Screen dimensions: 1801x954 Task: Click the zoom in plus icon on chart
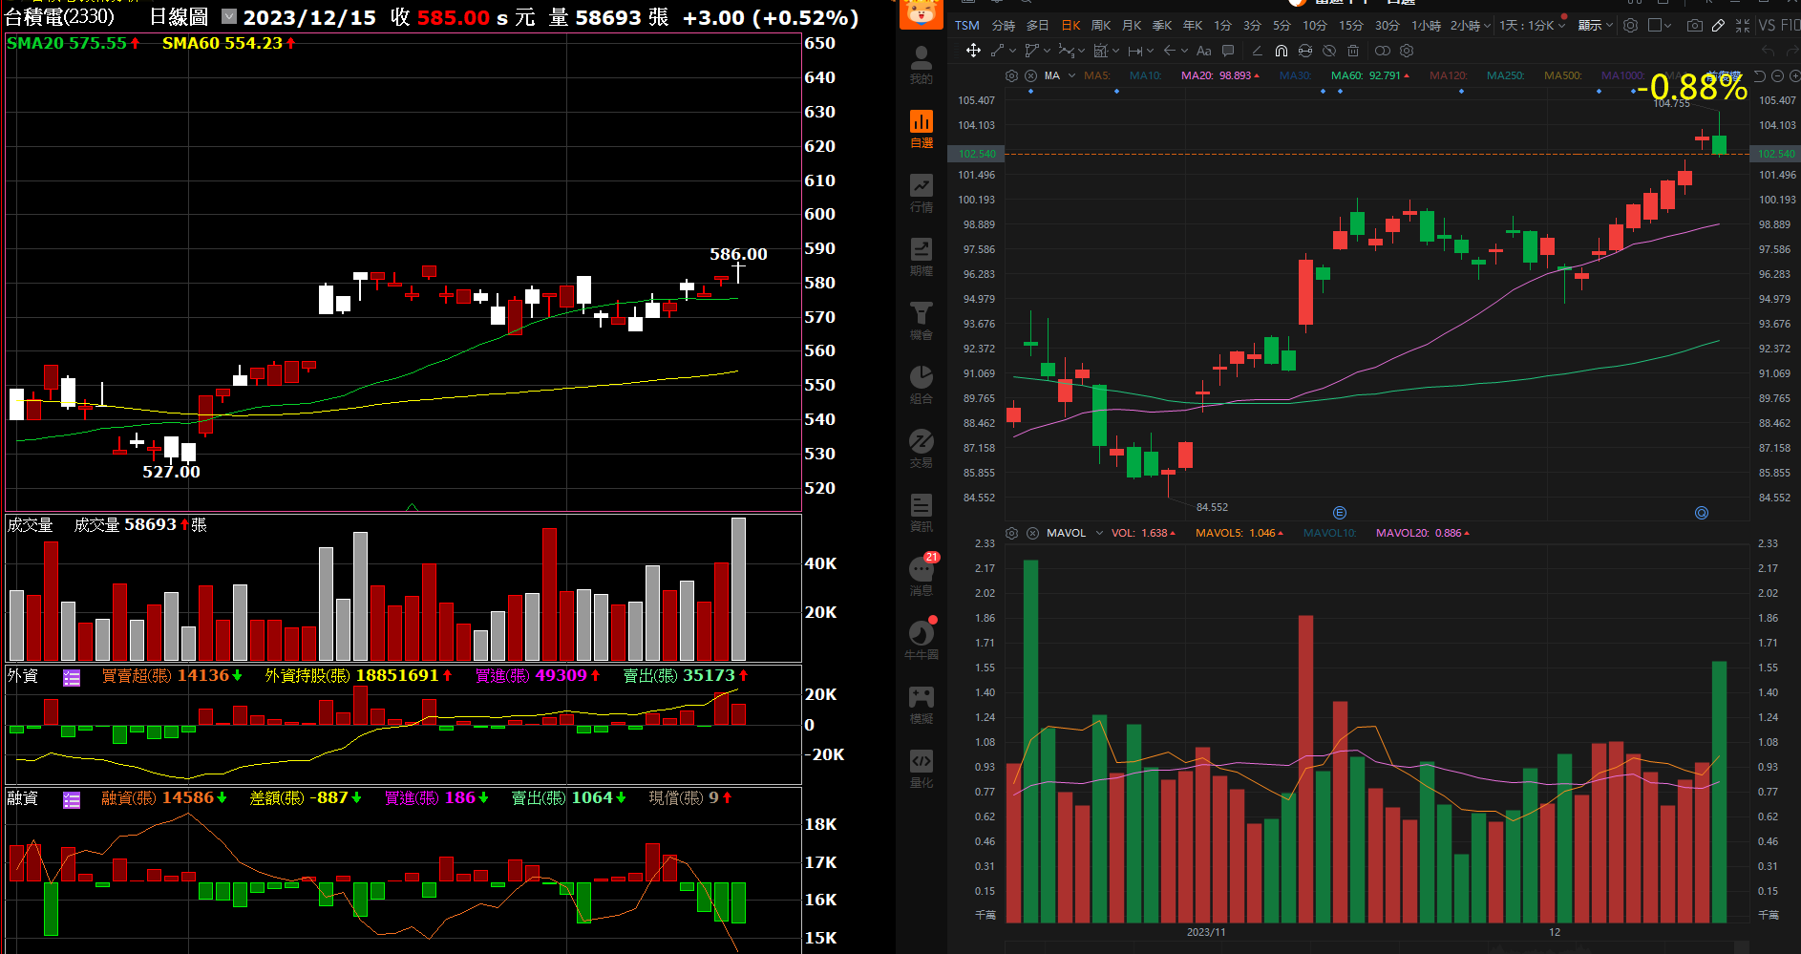tap(1794, 75)
